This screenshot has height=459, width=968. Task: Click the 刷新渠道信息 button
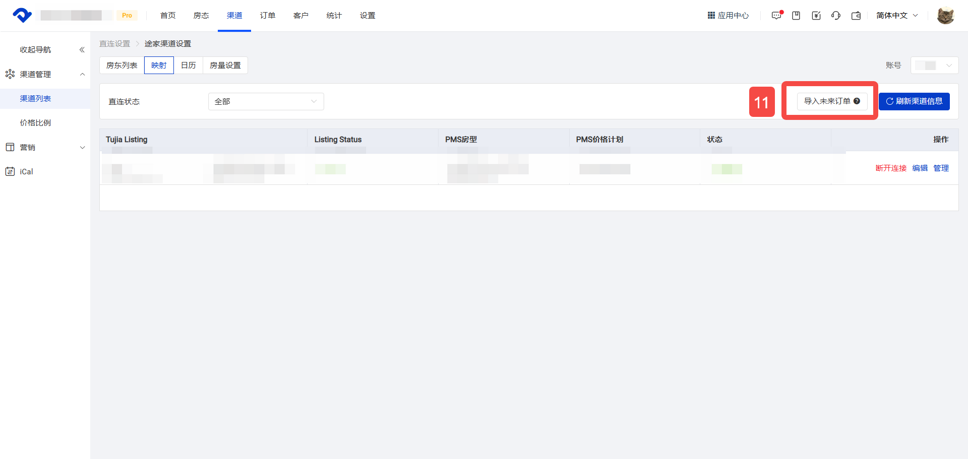point(914,101)
